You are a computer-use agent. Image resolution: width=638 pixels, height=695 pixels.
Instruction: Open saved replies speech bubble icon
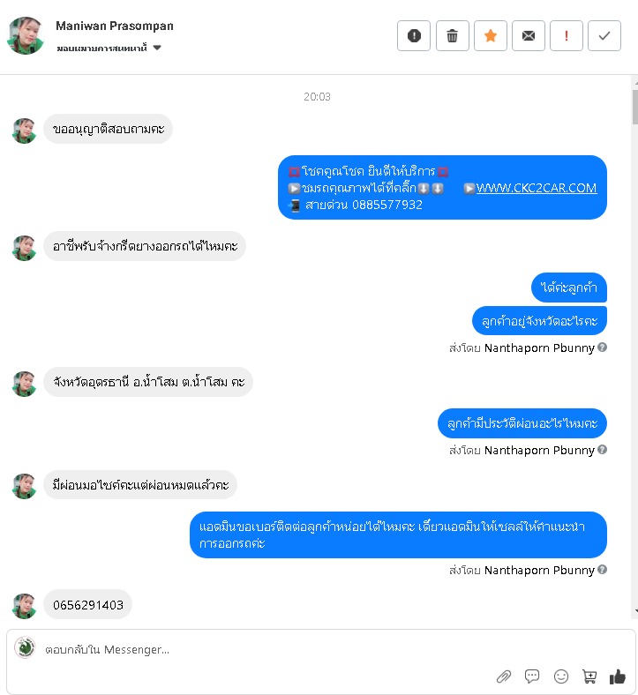coord(532,676)
